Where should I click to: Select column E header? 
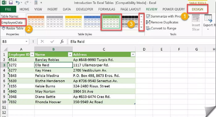(x=161, y=49)
